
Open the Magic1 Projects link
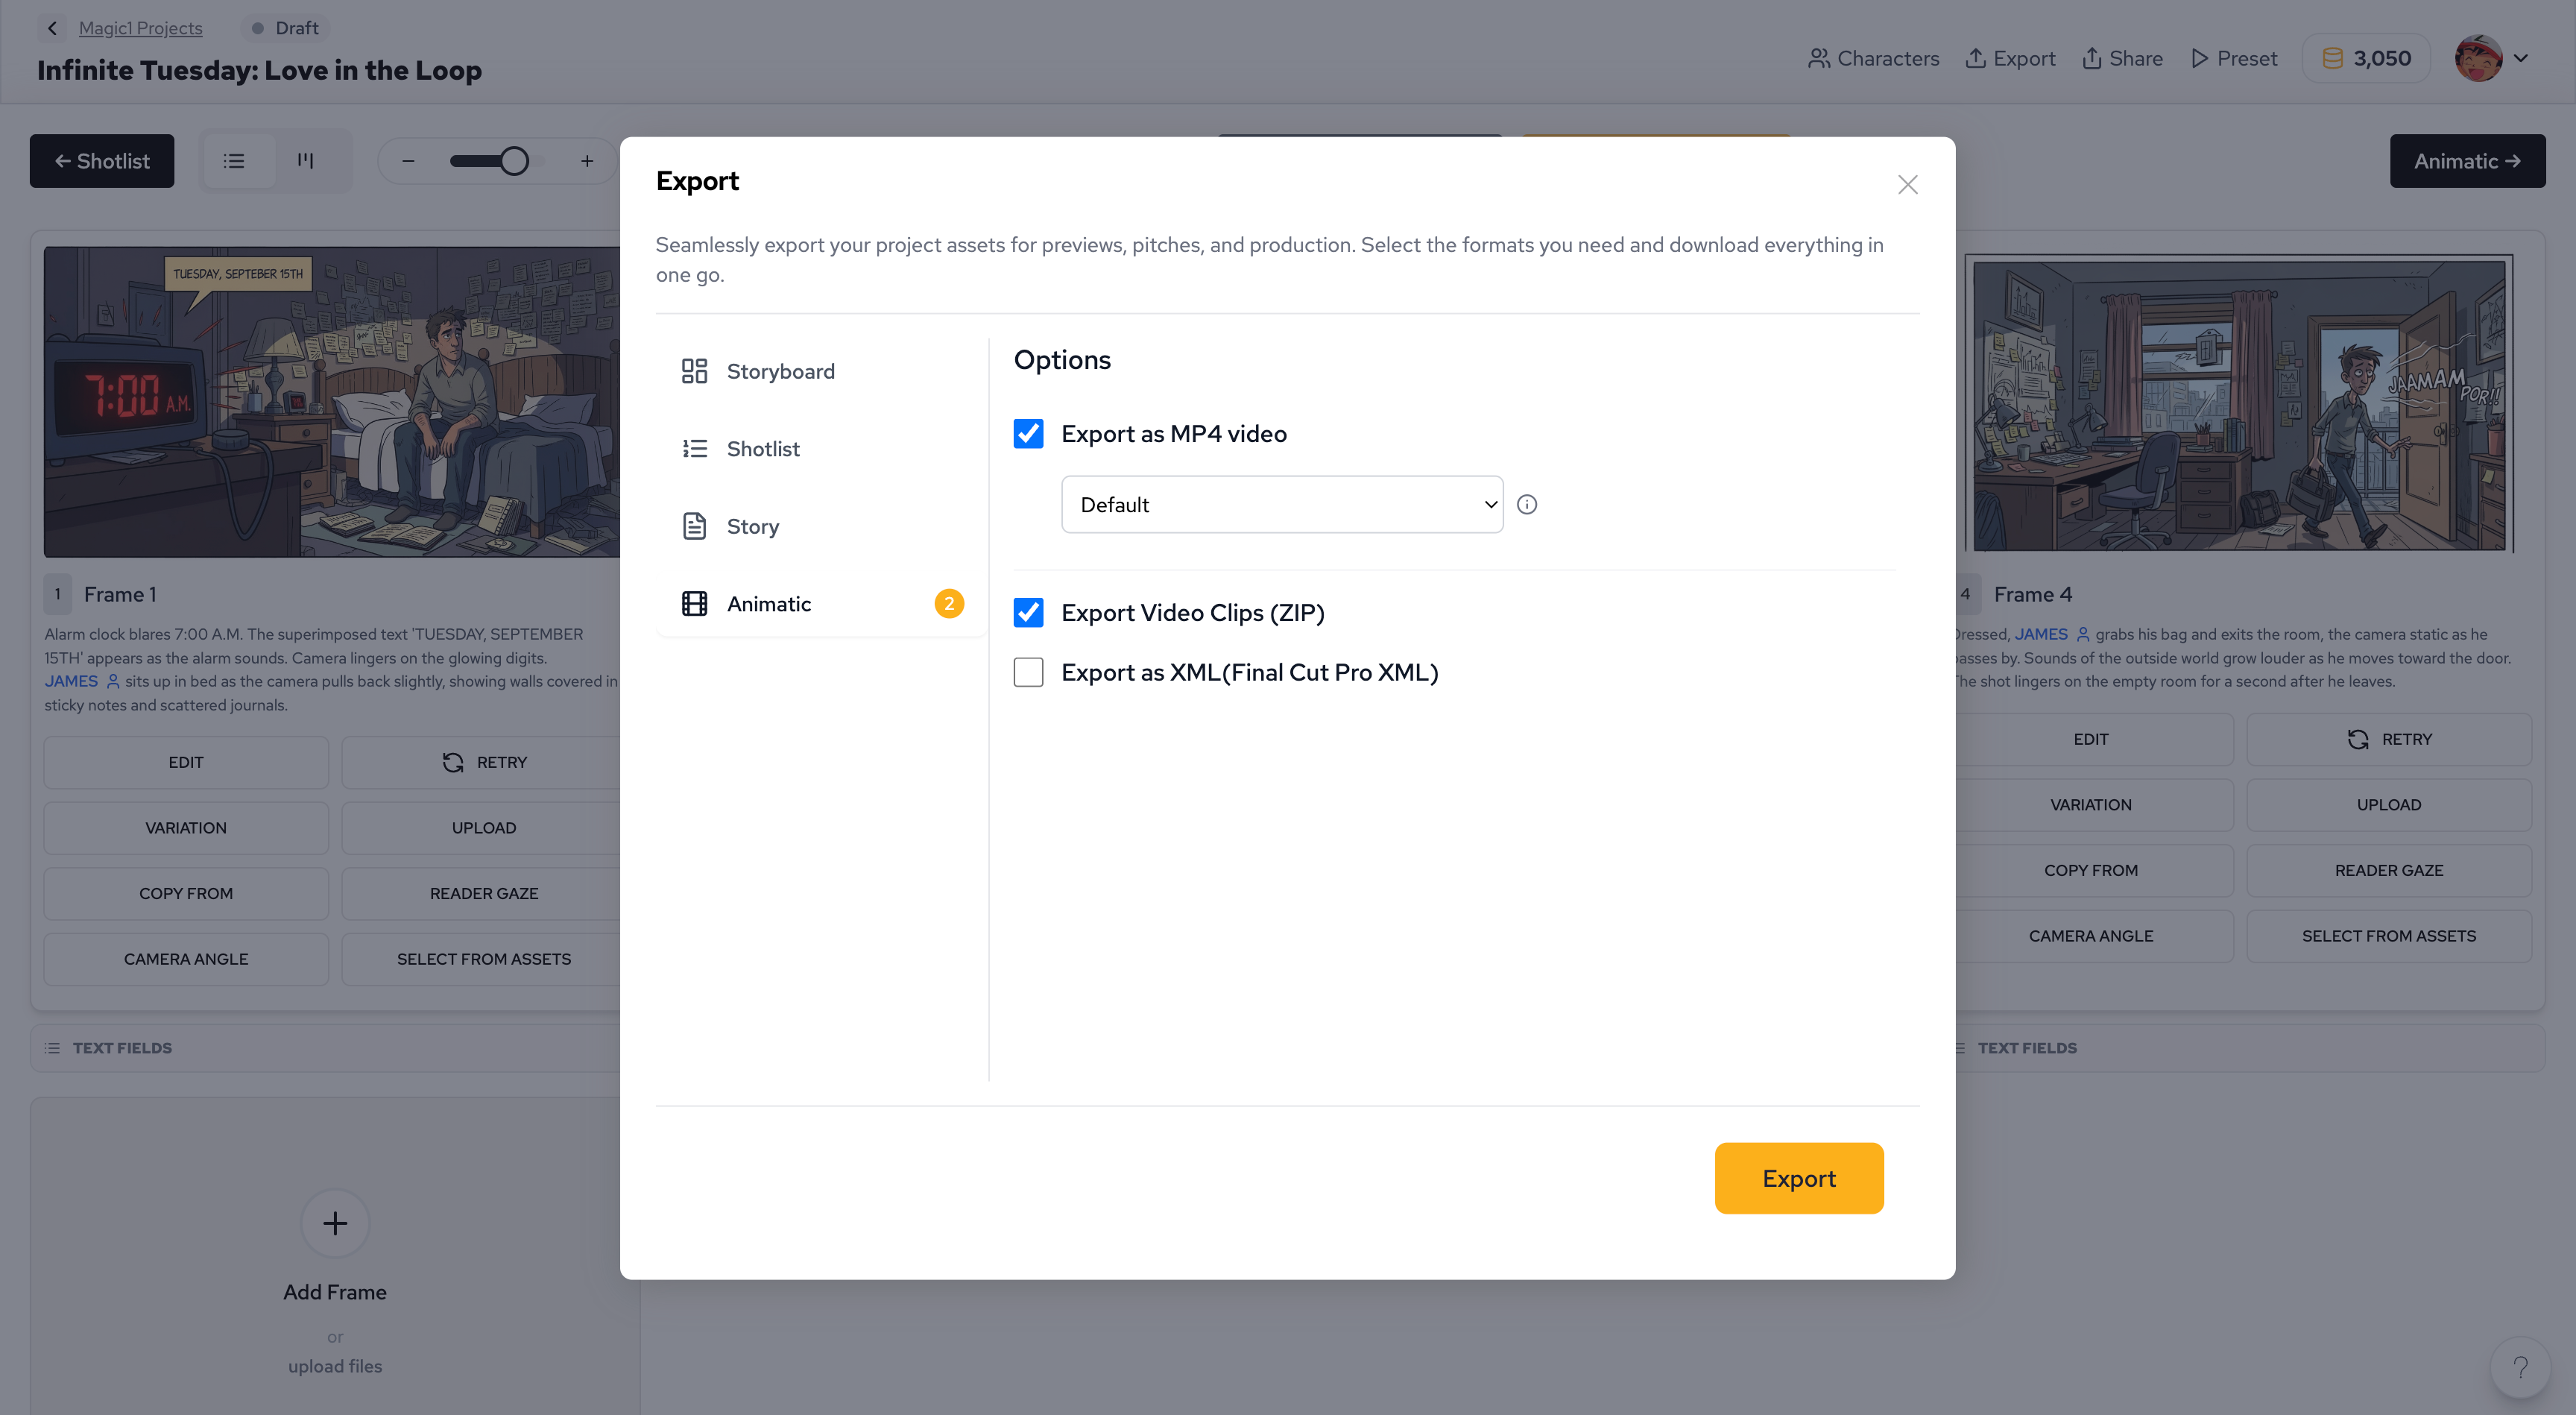point(140,28)
